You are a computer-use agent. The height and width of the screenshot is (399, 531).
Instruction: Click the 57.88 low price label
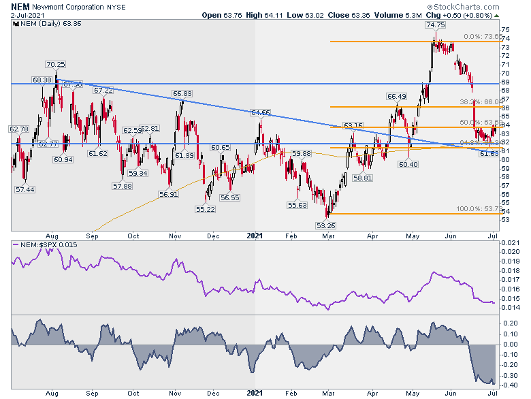click(123, 187)
